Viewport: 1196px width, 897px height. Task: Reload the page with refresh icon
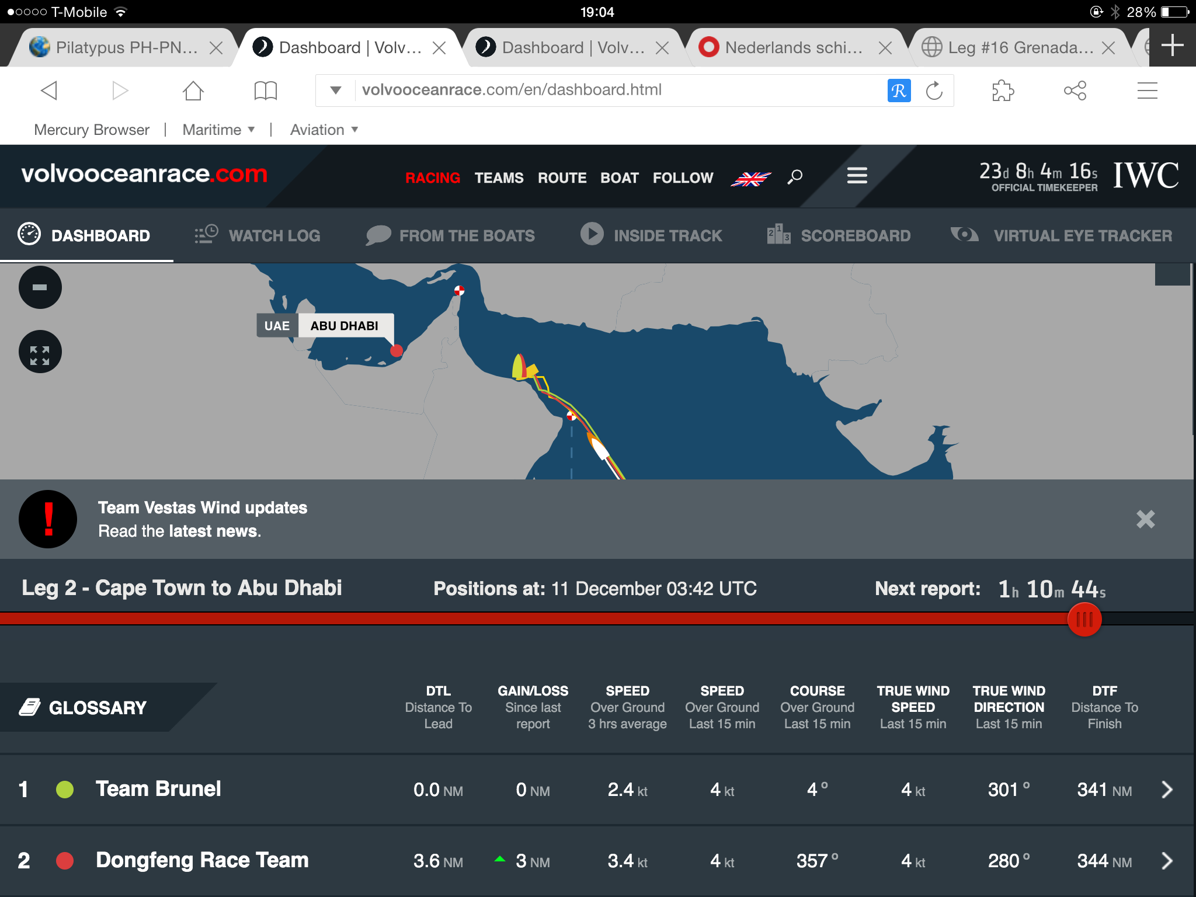(934, 91)
